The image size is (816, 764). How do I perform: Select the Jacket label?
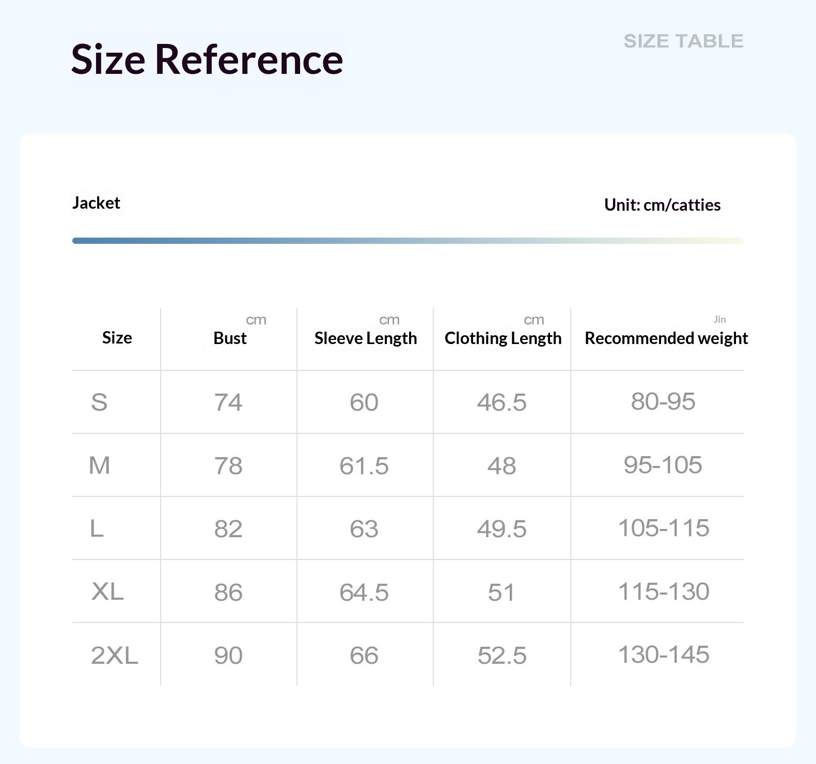click(96, 203)
